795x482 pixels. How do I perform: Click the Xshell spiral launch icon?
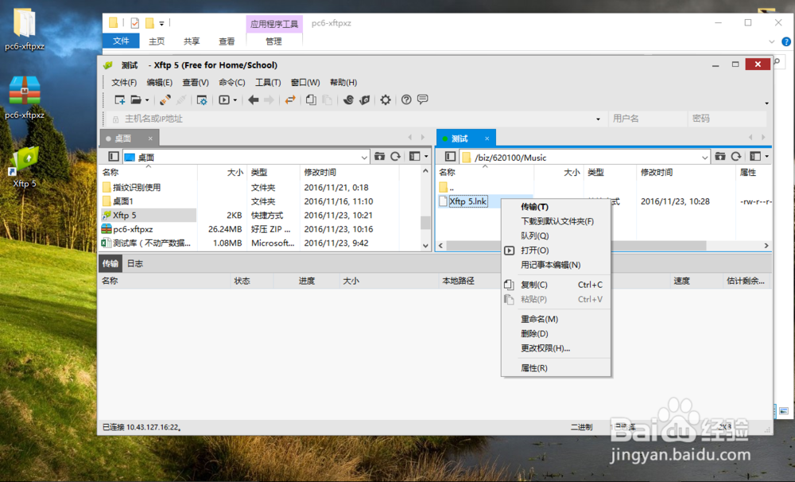coord(348,100)
